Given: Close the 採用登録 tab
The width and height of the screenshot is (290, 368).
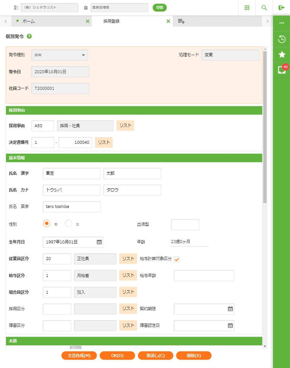Looking at the screenshot, I should (168, 22).
